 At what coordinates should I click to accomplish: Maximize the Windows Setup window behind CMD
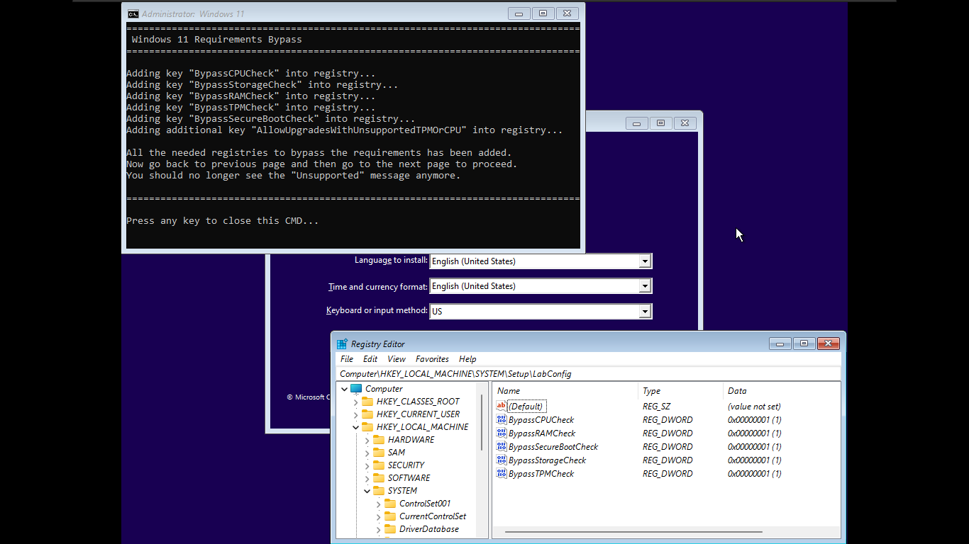click(660, 123)
